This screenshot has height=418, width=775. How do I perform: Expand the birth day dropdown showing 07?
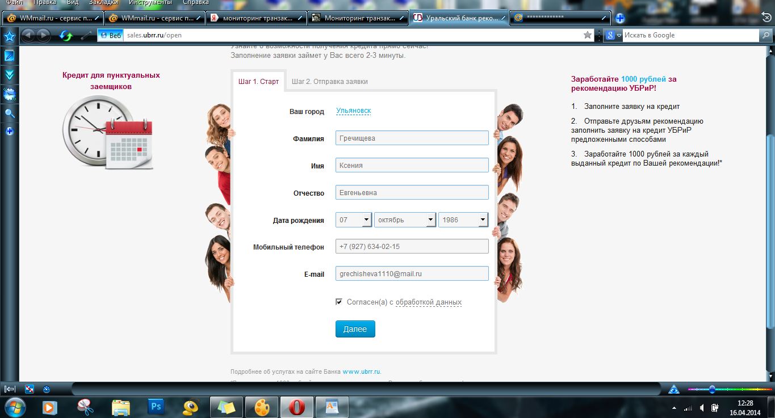point(354,220)
